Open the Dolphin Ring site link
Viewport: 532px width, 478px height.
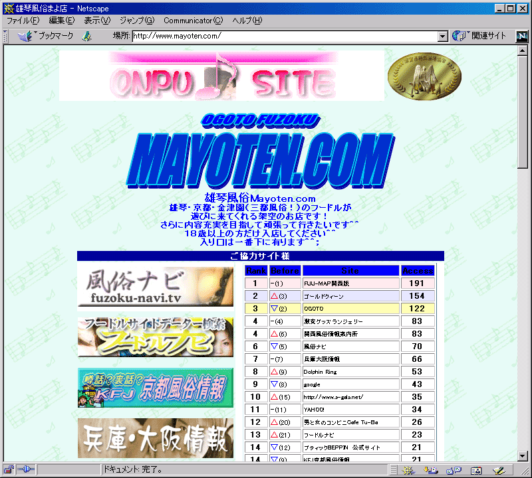[x=321, y=372]
